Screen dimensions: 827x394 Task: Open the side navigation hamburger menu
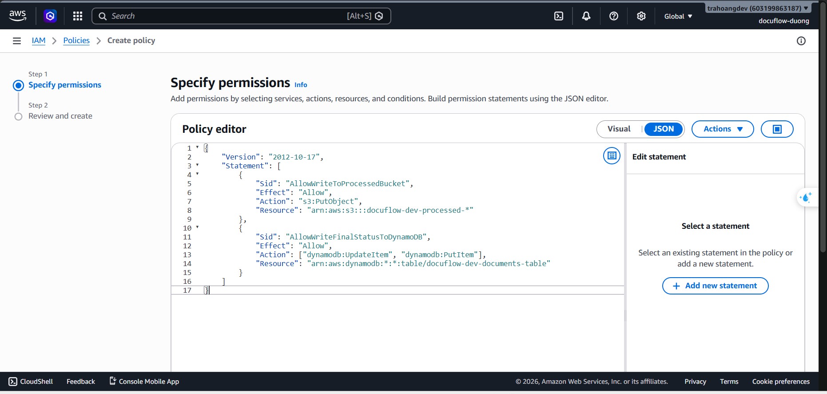click(17, 41)
